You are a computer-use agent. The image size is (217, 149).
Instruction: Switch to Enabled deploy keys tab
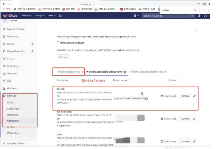click(70, 72)
